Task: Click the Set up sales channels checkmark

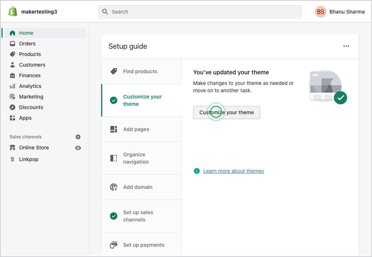Action: pos(114,216)
